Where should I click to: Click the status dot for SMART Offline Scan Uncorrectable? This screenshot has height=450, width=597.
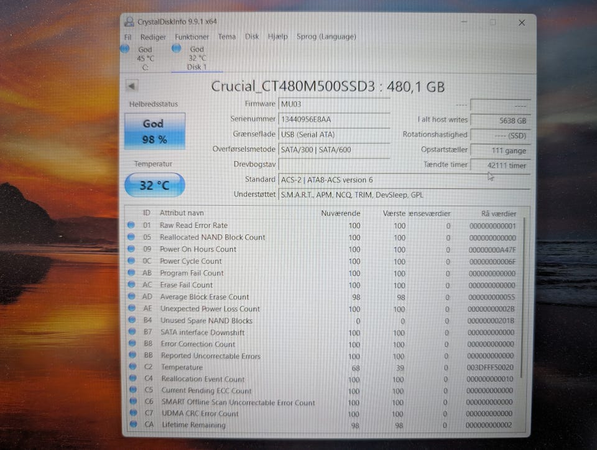coord(133,401)
